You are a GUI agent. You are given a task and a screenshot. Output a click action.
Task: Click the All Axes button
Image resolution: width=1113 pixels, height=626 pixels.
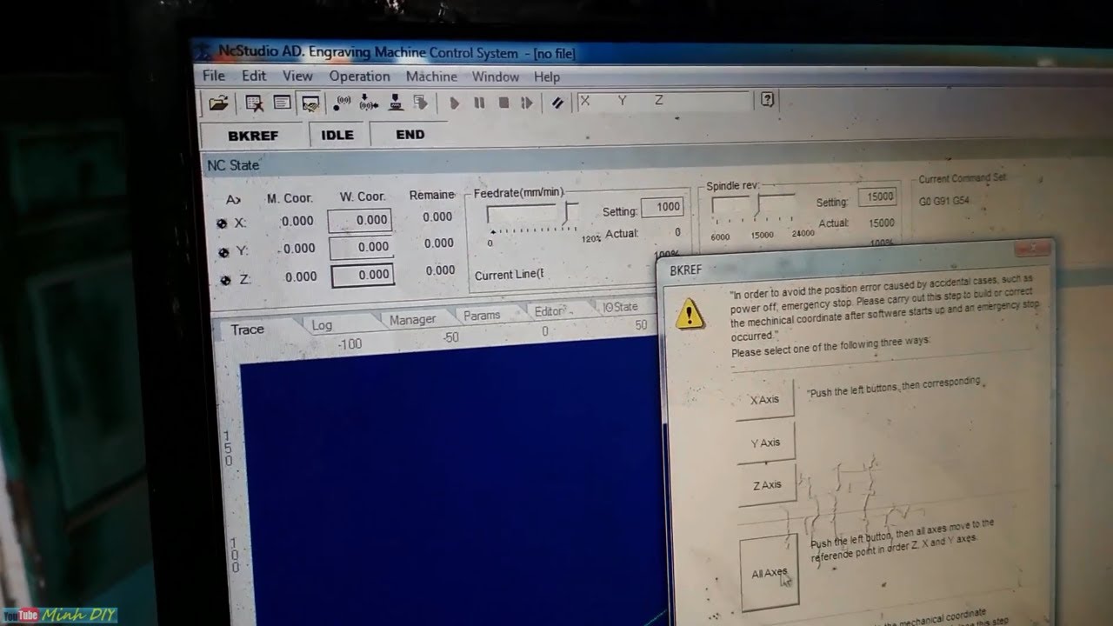[770, 573]
